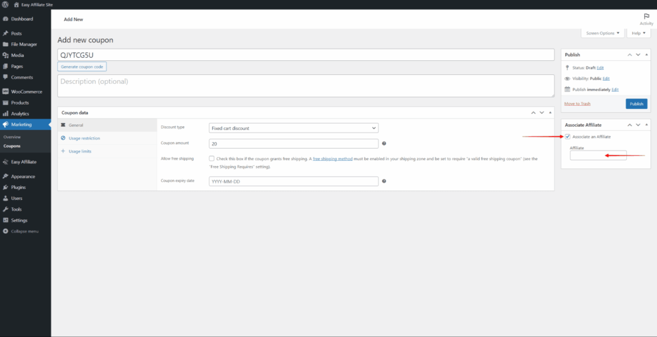Viewport: 657px width, 337px height.
Task: Enable the Allow free shipping checkbox
Action: 212,159
